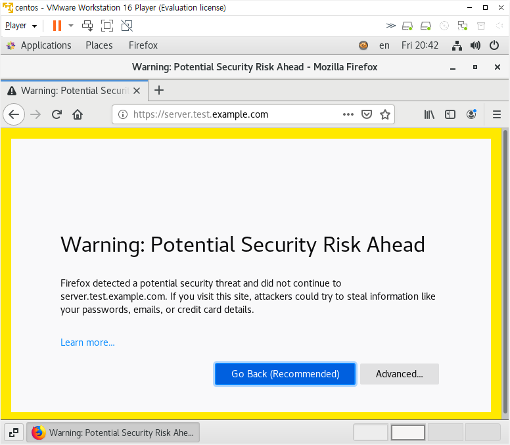Minimize the Firefox window
The width and height of the screenshot is (510, 445).
click(453, 67)
